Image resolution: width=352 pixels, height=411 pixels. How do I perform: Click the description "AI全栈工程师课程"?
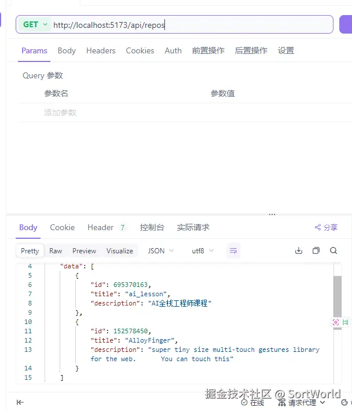(179, 303)
